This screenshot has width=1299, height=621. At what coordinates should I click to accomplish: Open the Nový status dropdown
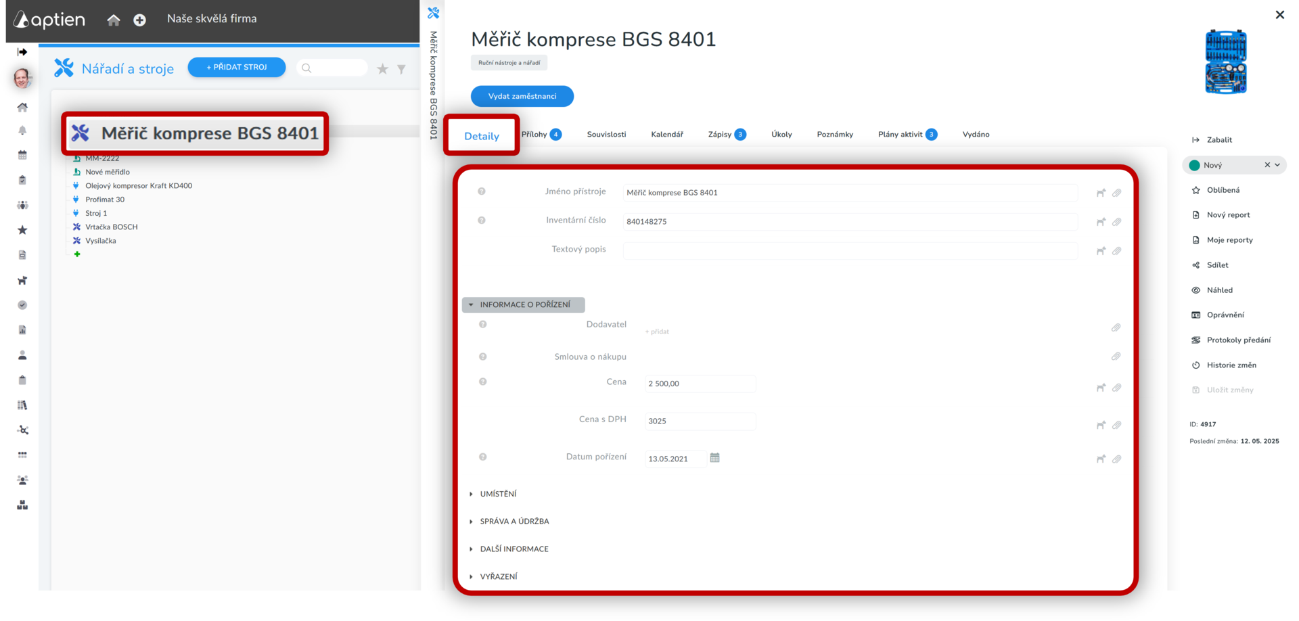point(1277,165)
